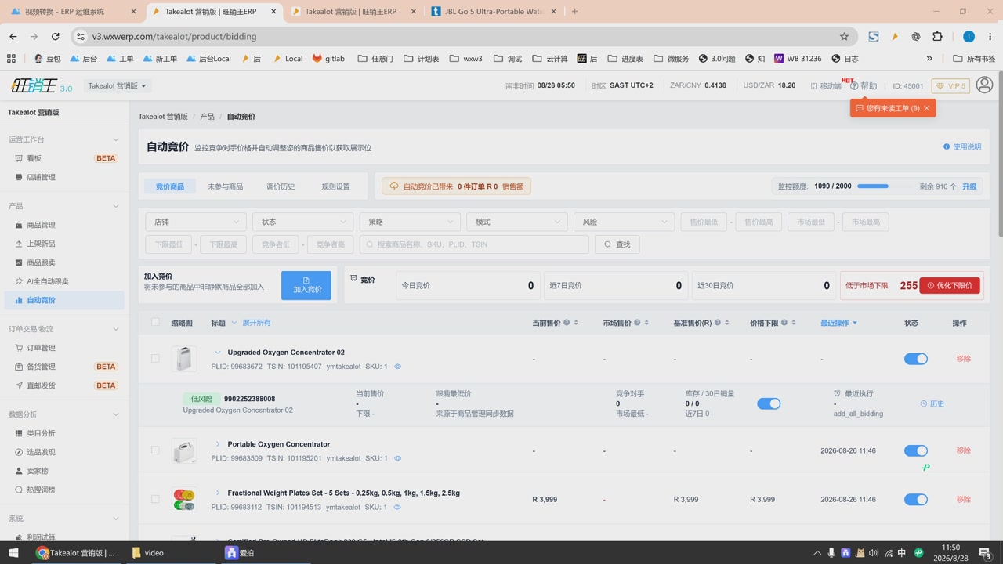Open the 风险 risk filter dropdown
This screenshot has height=564, width=1003.
coord(624,222)
